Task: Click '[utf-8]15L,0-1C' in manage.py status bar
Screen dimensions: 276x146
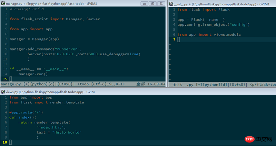Action: (x=108, y=84)
